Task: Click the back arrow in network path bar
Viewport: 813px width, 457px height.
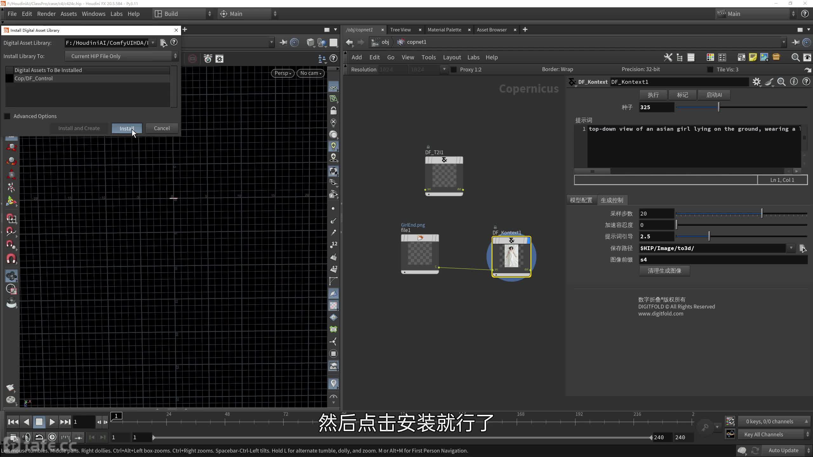Action: pyautogui.click(x=349, y=42)
